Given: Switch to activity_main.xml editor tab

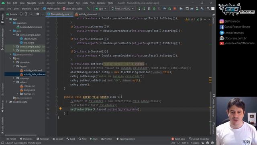Looking at the screenshot, I should (88, 14).
